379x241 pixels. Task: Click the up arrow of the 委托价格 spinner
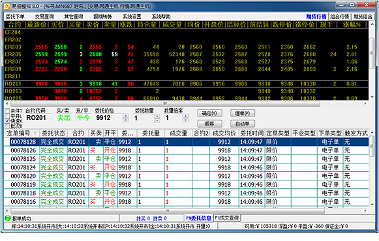point(126,116)
